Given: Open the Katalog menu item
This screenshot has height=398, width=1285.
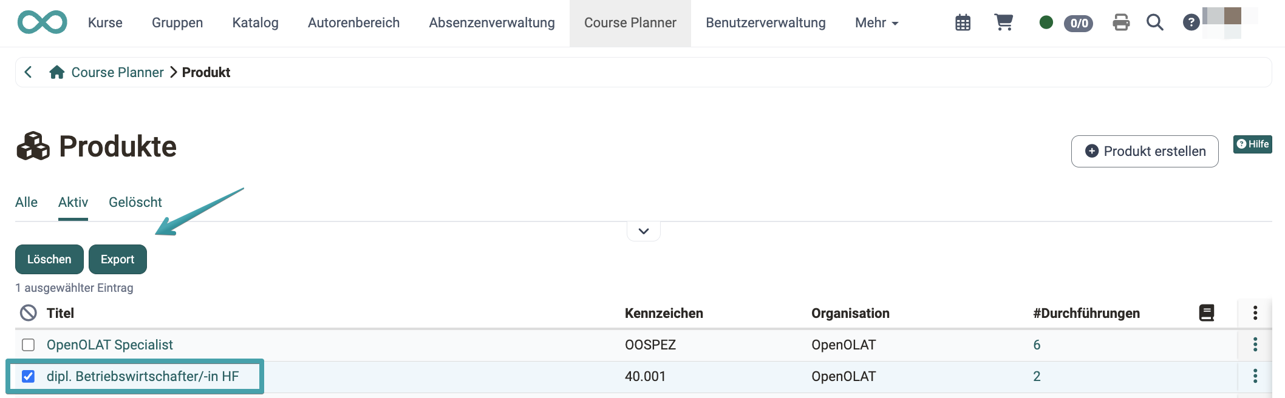Looking at the screenshot, I should [x=255, y=22].
